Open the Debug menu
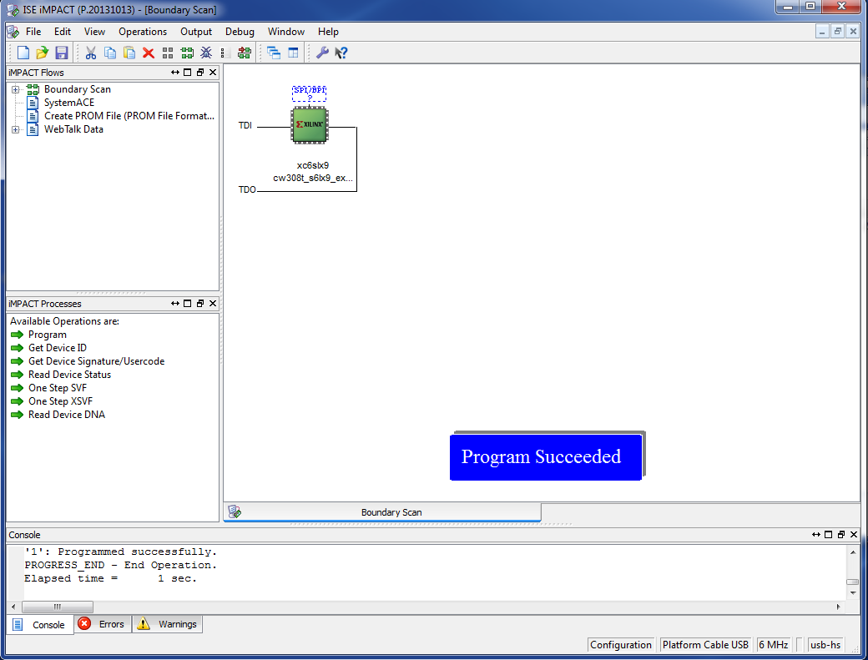This screenshot has width=868, height=660. pos(240,32)
